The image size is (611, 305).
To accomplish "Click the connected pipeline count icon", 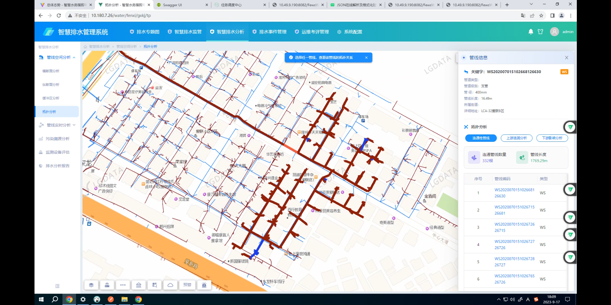I will pyautogui.click(x=474, y=157).
